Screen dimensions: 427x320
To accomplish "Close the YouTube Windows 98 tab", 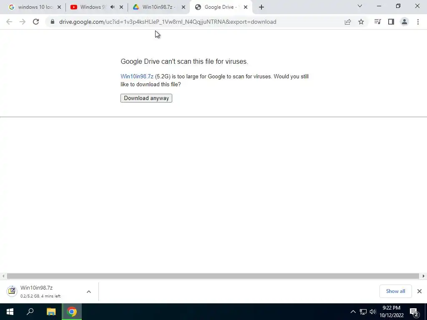I will click(121, 7).
